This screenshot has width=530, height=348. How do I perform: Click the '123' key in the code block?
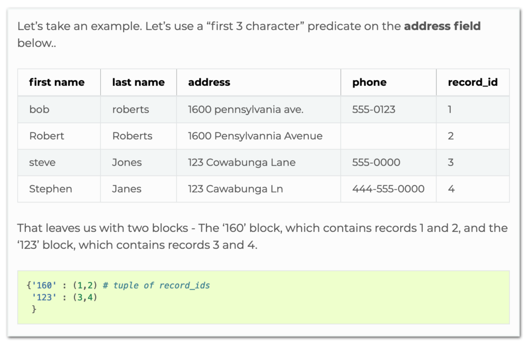(43, 297)
